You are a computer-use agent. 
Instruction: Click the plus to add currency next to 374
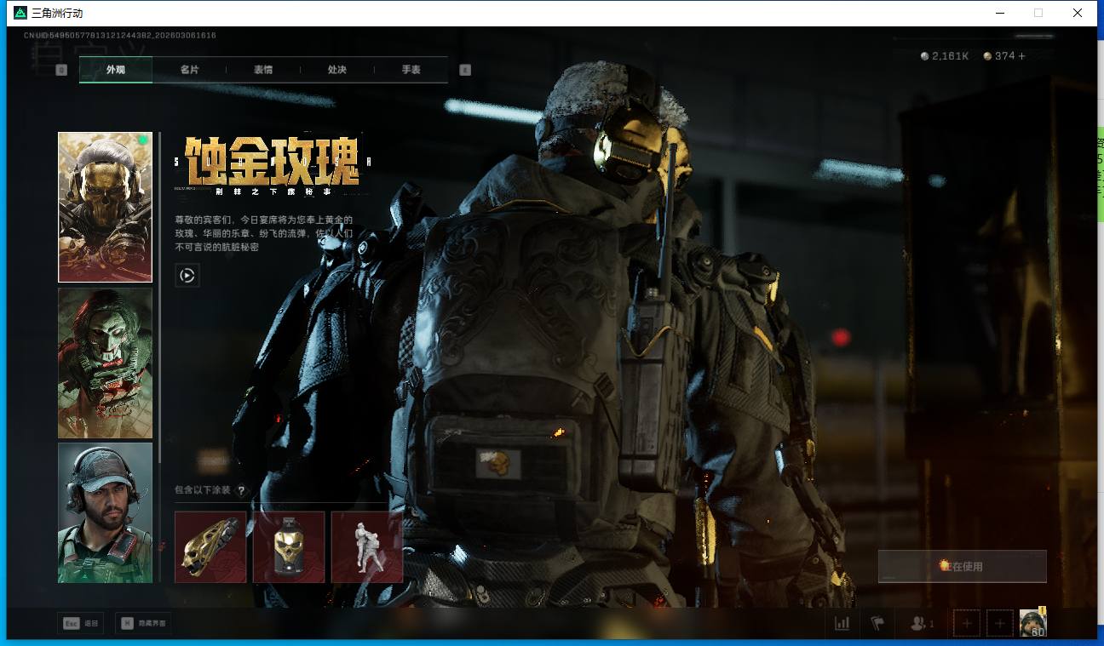pos(1022,56)
